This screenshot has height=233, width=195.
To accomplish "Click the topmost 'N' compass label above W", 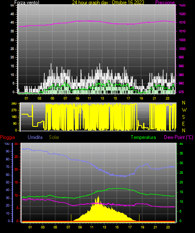I will (x=184, y=103).
